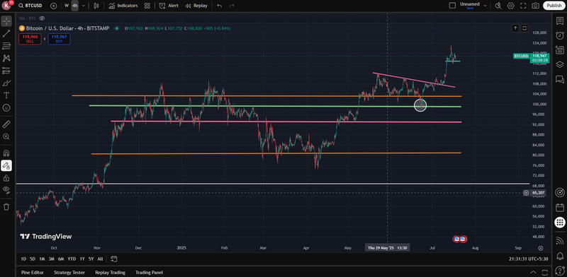Set date range to 1D
The height and width of the screenshot is (277, 567).
coord(23,259)
